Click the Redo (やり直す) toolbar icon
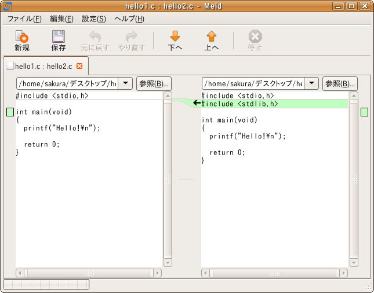The image size is (374, 293). [x=132, y=38]
